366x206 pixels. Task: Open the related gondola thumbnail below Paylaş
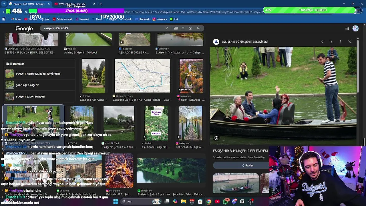click(236, 183)
